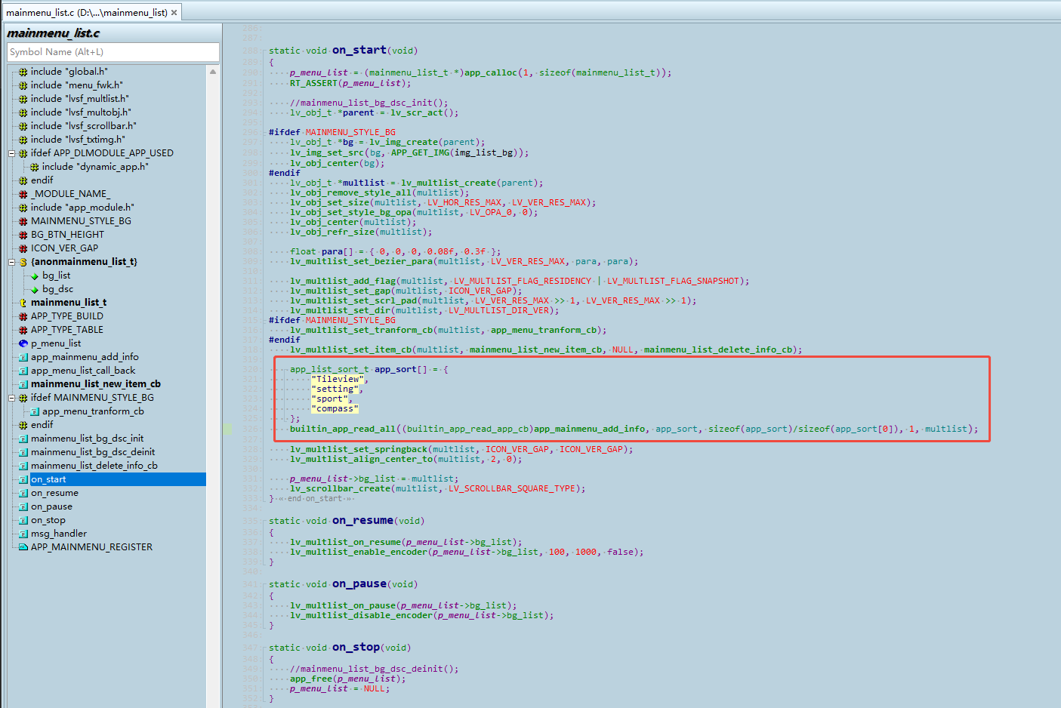Click the dynamic_app.h include icon
The image size is (1061, 708).
[x=35, y=167]
